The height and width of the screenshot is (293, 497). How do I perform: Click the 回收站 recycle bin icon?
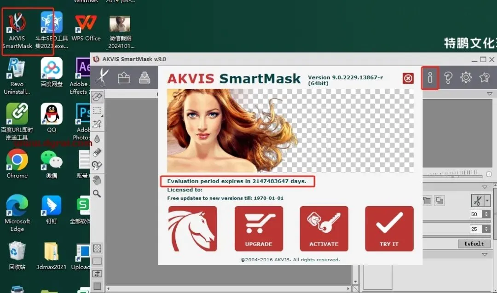point(17,256)
